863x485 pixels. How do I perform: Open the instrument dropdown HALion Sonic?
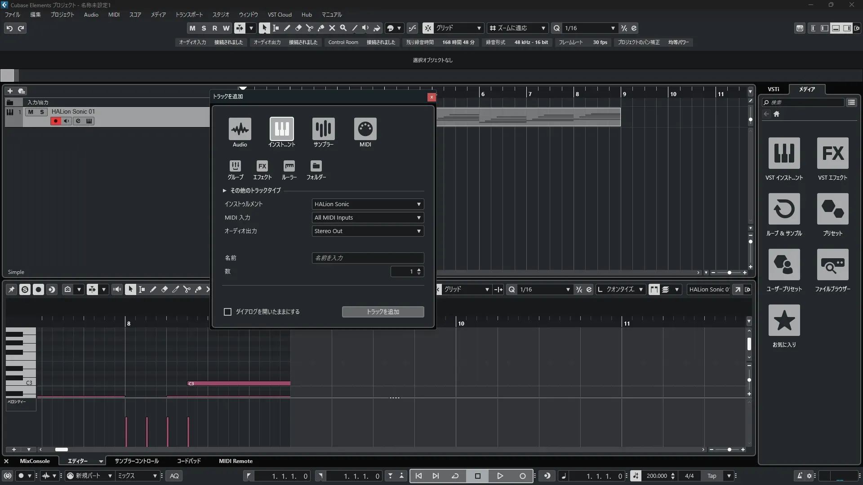[x=368, y=204]
